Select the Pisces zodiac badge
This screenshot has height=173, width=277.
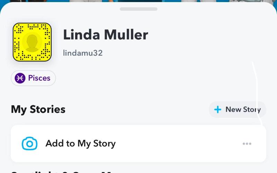33,78
